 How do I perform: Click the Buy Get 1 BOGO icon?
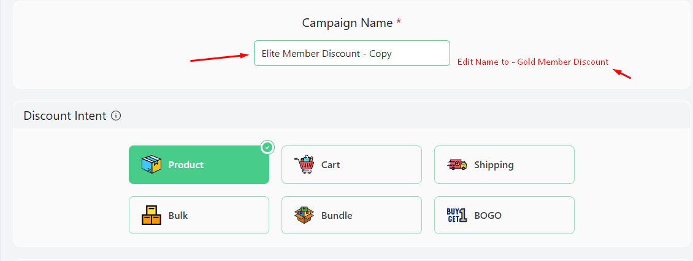tap(457, 215)
